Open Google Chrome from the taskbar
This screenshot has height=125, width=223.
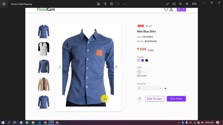pyautogui.click(x=45, y=123)
